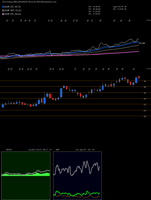Click the magenta DOW PT legend swatch

click(x=3, y=14)
